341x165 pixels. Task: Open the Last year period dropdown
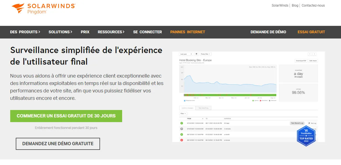tap(186, 54)
